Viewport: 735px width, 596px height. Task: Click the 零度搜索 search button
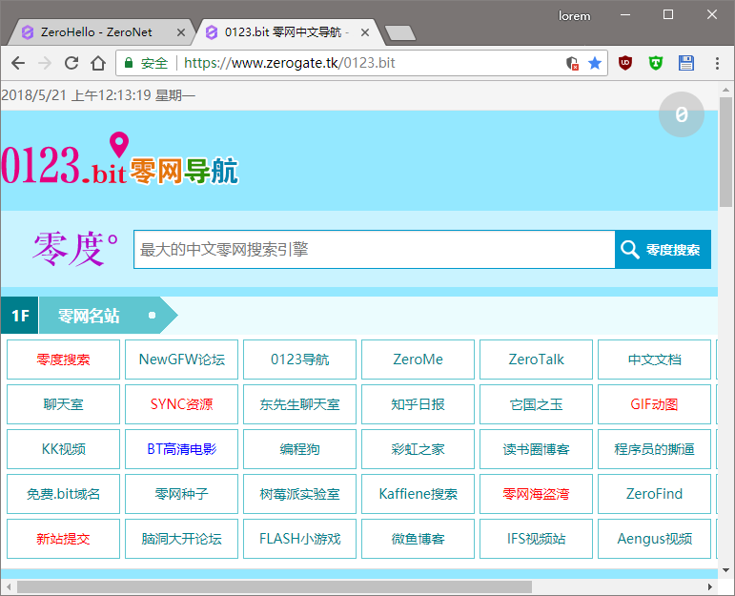pos(663,250)
